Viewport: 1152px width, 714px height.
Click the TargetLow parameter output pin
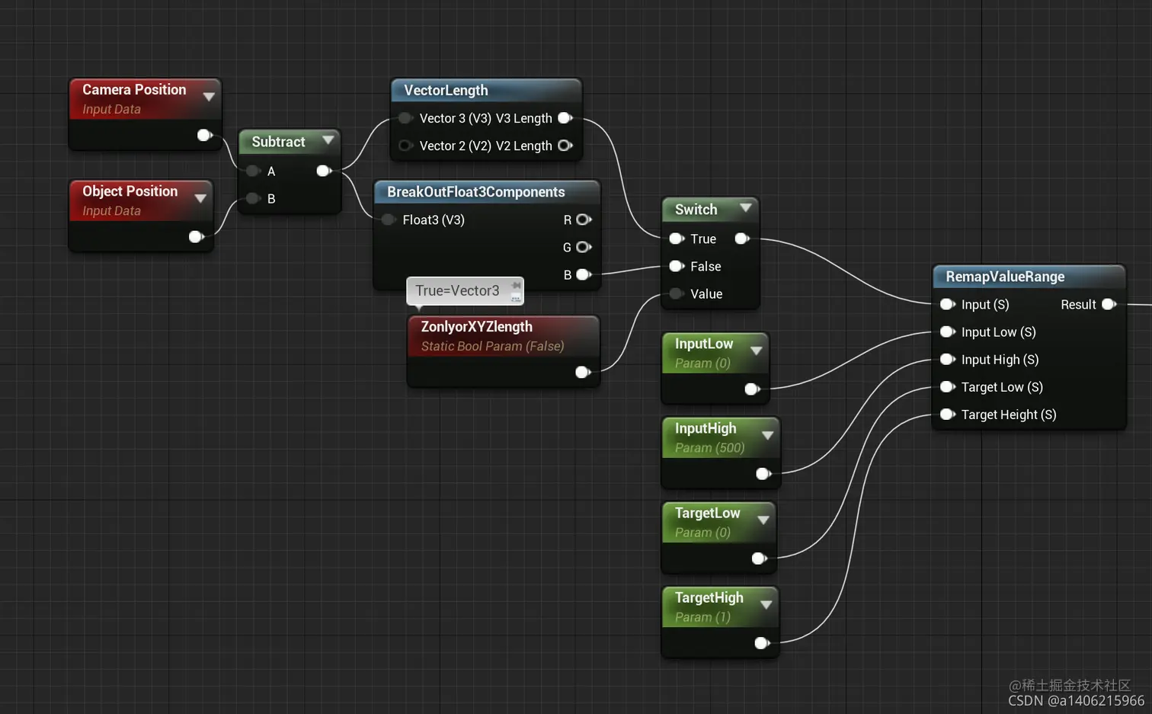click(x=759, y=559)
